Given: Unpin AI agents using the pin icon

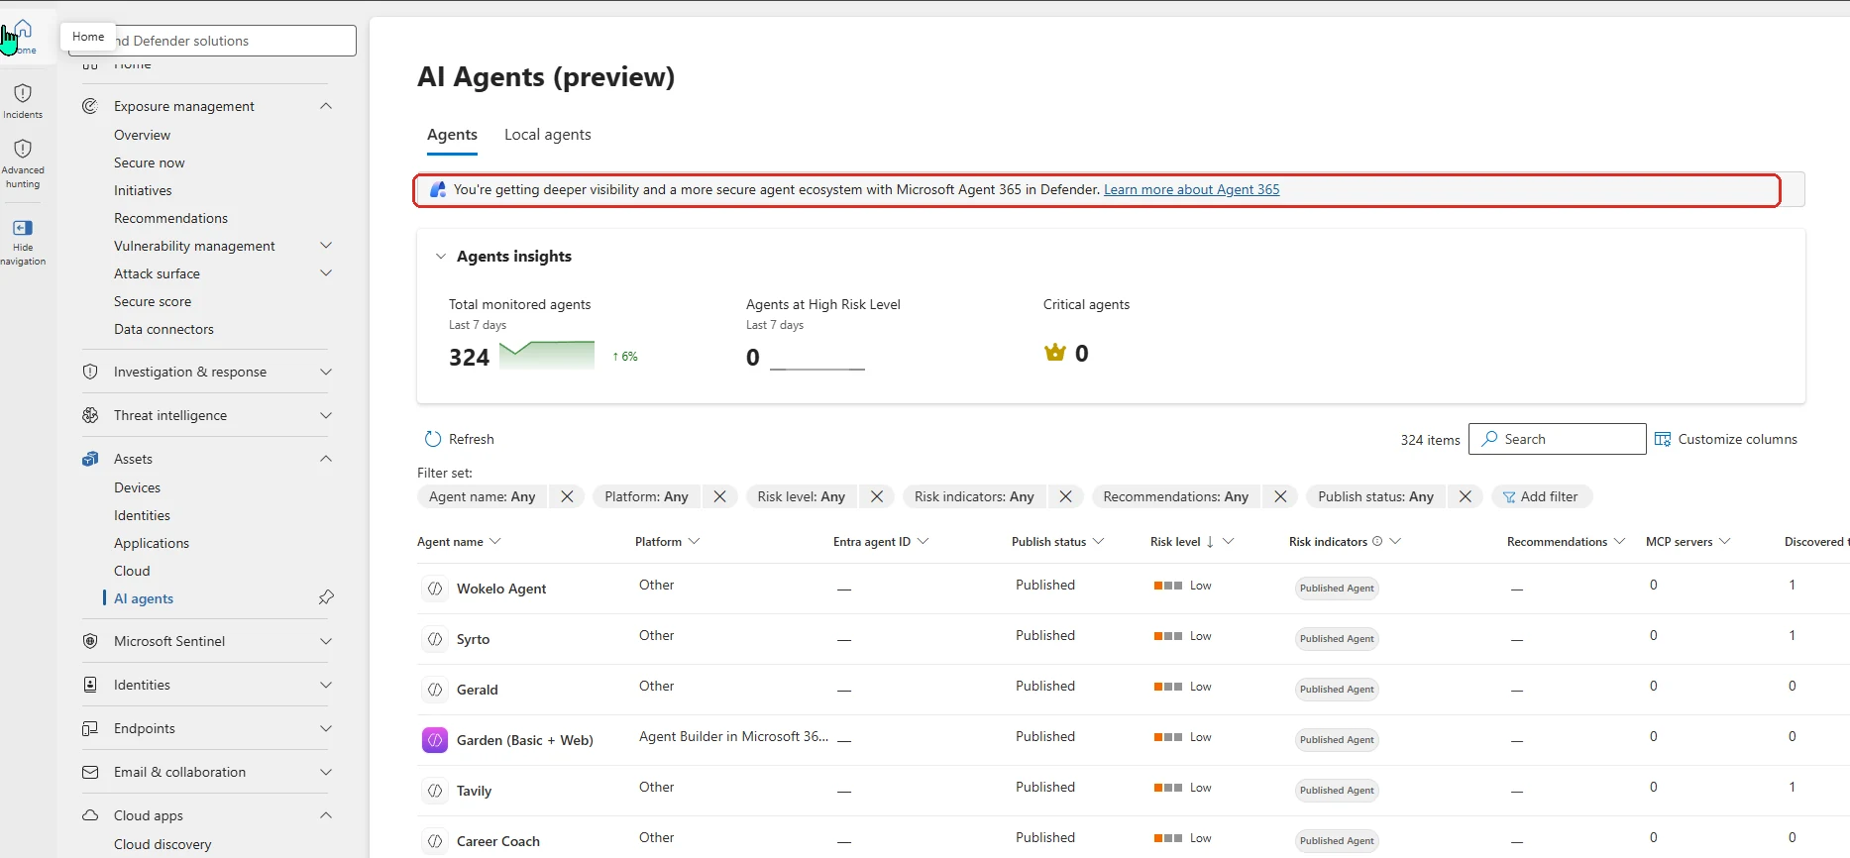Looking at the screenshot, I should [326, 597].
